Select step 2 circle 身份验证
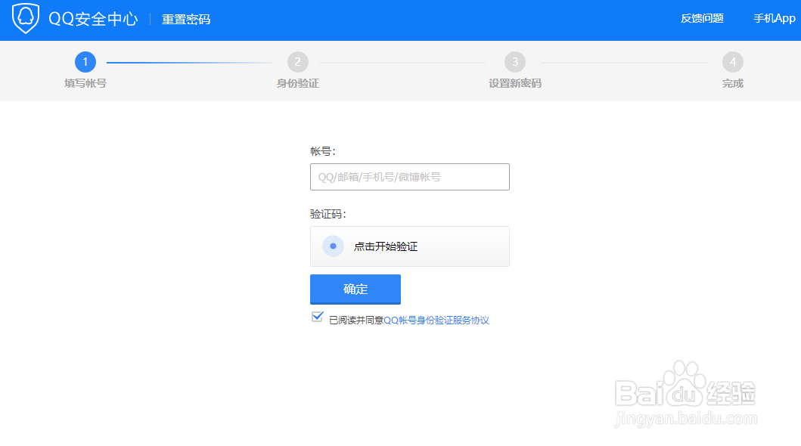This screenshot has width=801, height=446. tap(298, 62)
